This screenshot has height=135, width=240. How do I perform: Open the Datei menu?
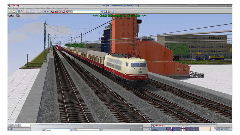click(x=10, y=8)
